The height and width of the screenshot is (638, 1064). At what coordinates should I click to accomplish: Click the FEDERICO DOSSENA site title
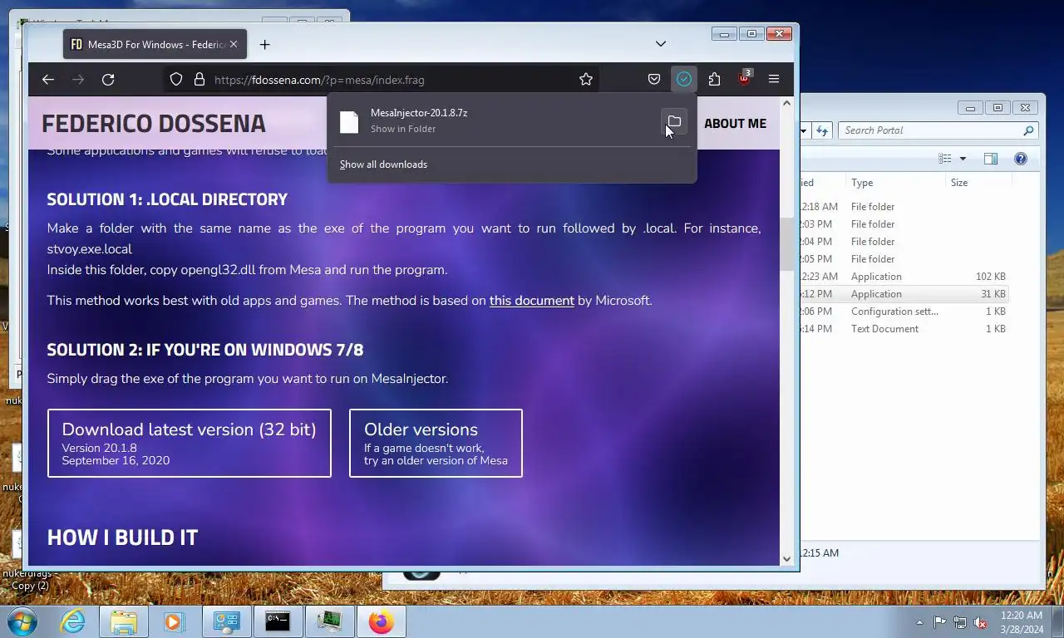[154, 124]
